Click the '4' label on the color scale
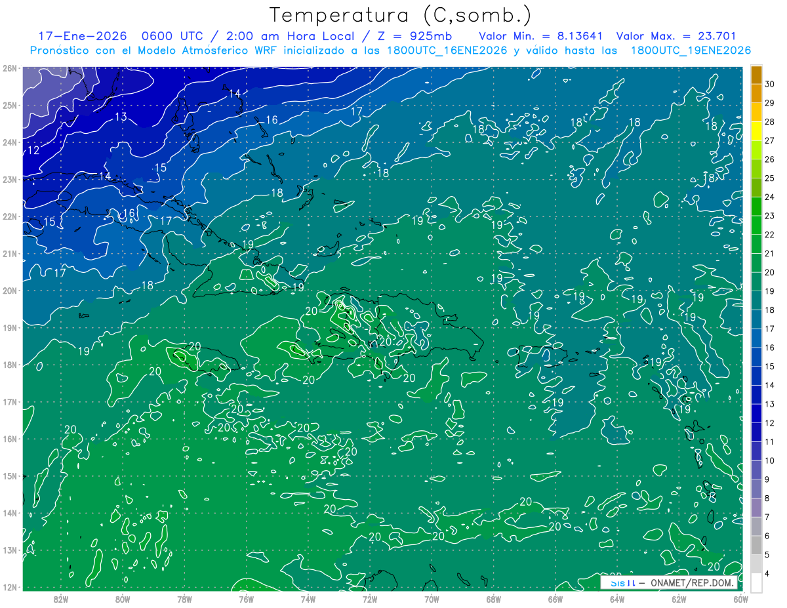The width and height of the screenshot is (787, 608). (767, 574)
